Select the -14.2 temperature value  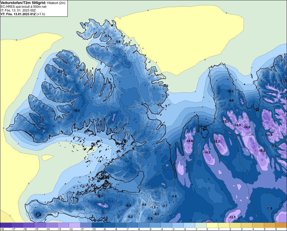coord(207,152)
